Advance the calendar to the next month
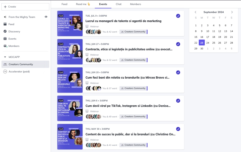 (232, 12)
